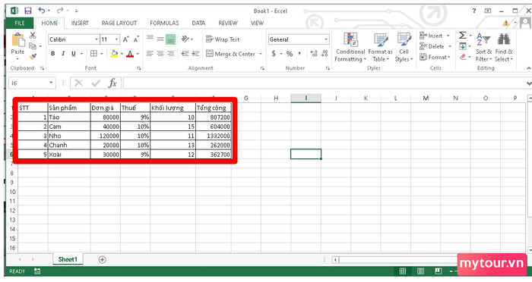Click the Insert Function fx icon
This screenshot has width=532, height=282.
[x=112, y=83]
